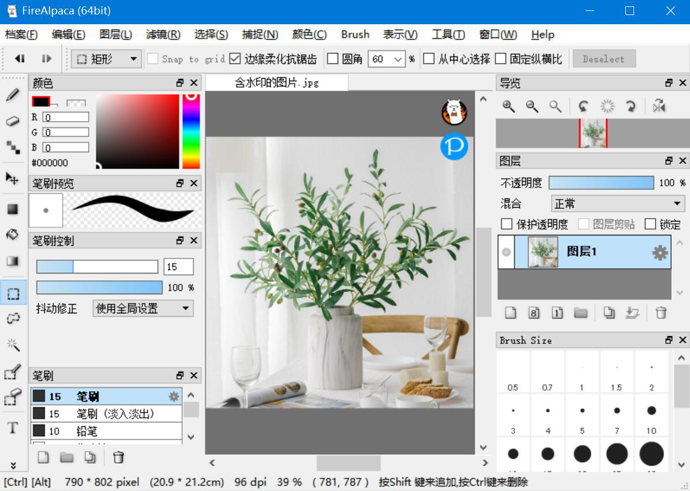Enable the 从中心选择 checkbox
Image resolution: width=690 pixels, height=491 pixels.
(429, 59)
